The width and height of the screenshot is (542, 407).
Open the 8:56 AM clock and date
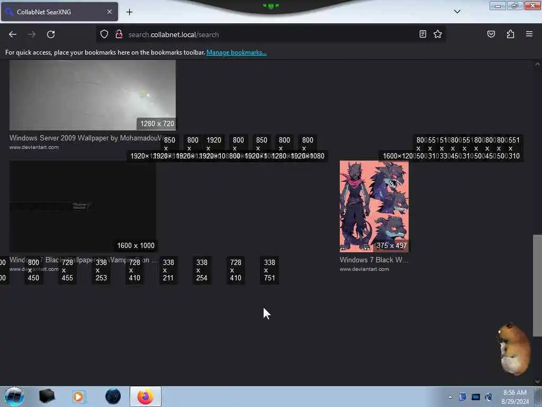pyautogui.click(x=515, y=397)
